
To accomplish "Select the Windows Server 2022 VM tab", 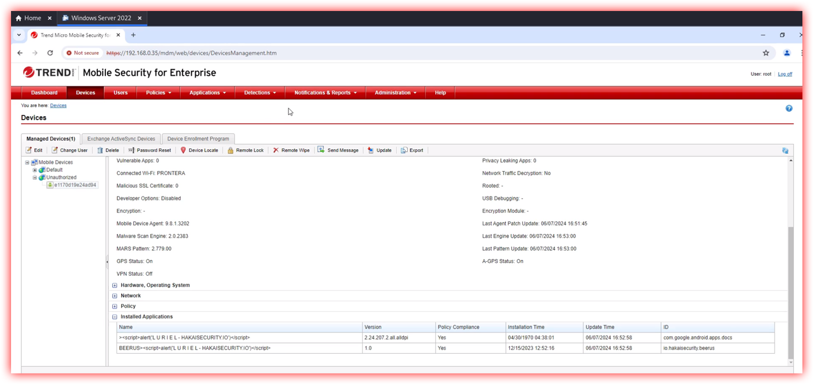I will [102, 18].
